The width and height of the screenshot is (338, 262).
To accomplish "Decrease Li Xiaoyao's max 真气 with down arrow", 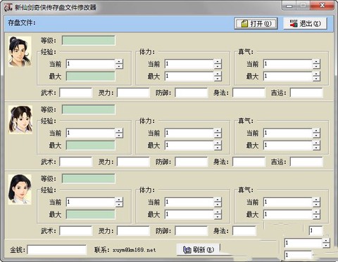I will click(x=316, y=79).
